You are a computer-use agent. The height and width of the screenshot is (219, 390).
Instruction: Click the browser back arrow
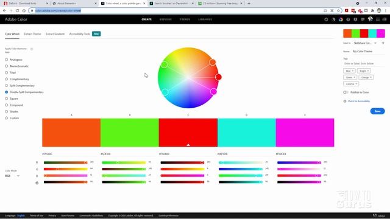(4, 11)
